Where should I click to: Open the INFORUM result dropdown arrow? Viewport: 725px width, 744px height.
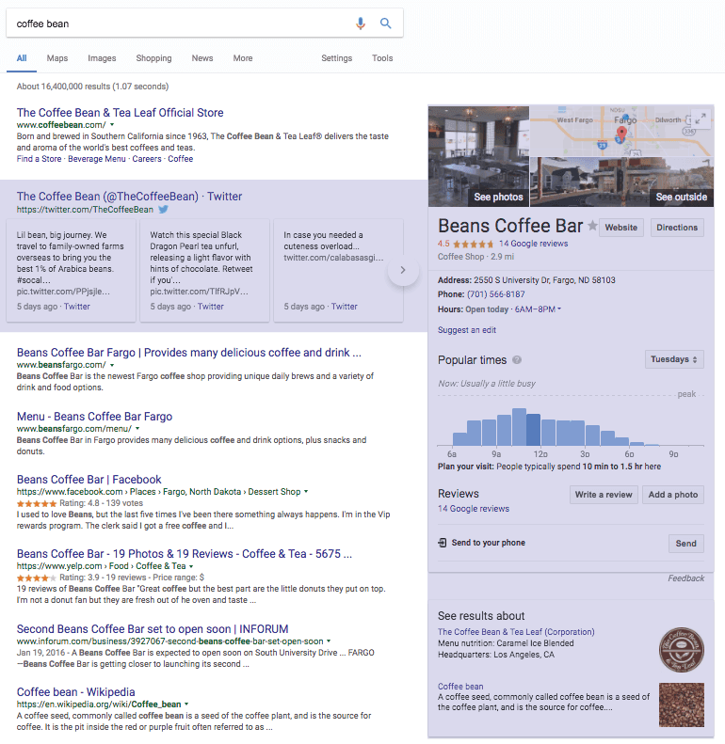click(329, 641)
